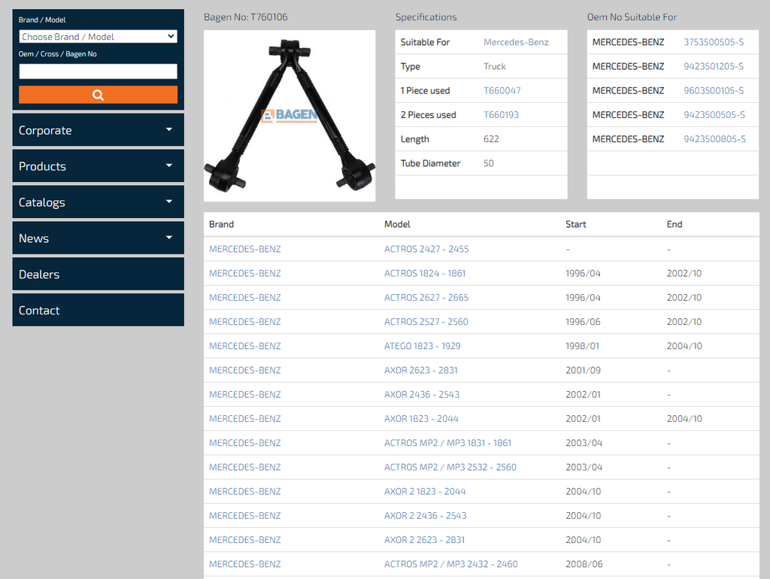Image resolution: width=770 pixels, height=579 pixels.
Task: Open part link T660193
Action: click(x=501, y=115)
